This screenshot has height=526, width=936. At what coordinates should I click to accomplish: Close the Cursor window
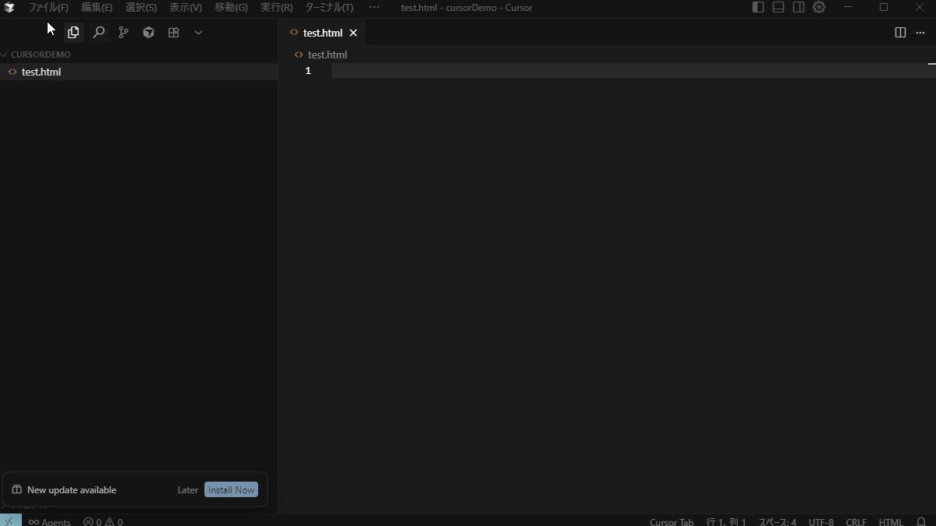(x=919, y=8)
